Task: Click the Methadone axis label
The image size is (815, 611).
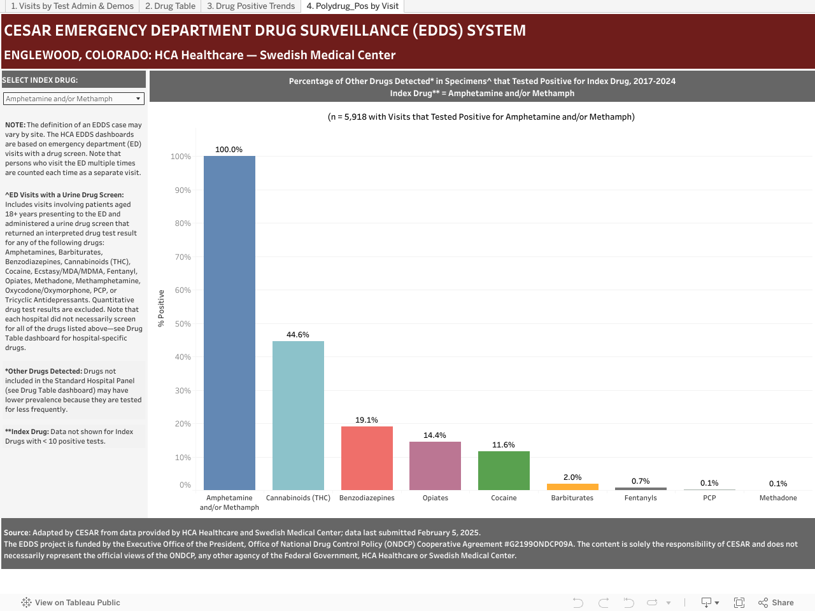Action: point(778,498)
